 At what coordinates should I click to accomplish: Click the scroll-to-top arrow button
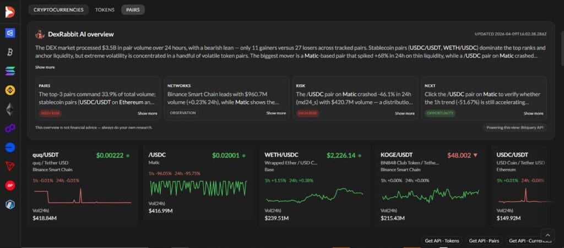pyautogui.click(x=547, y=235)
